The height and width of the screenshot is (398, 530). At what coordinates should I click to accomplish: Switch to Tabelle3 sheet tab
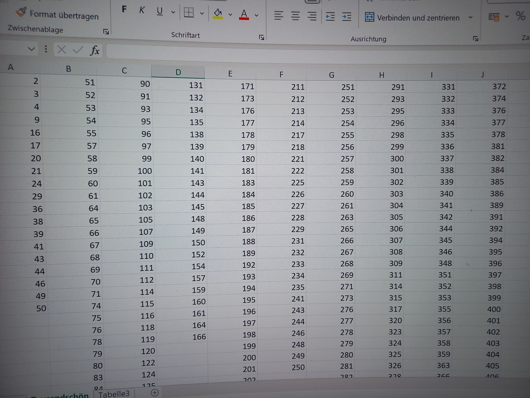pos(114,394)
